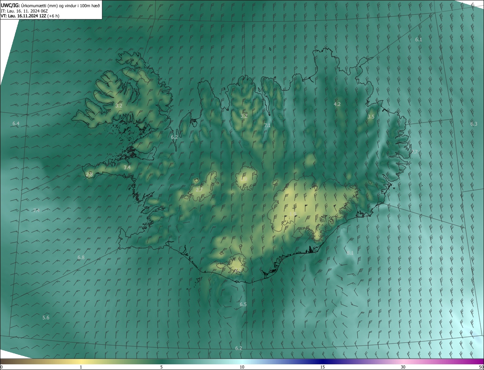Click the 5.6 value label on the map
Screen dimensions: 484x370
tap(46, 317)
